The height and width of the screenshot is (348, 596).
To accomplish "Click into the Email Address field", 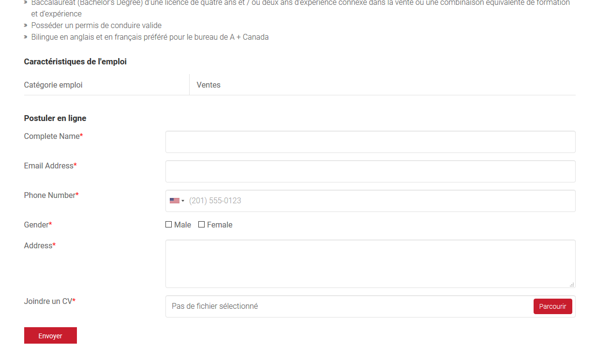I will click(370, 171).
